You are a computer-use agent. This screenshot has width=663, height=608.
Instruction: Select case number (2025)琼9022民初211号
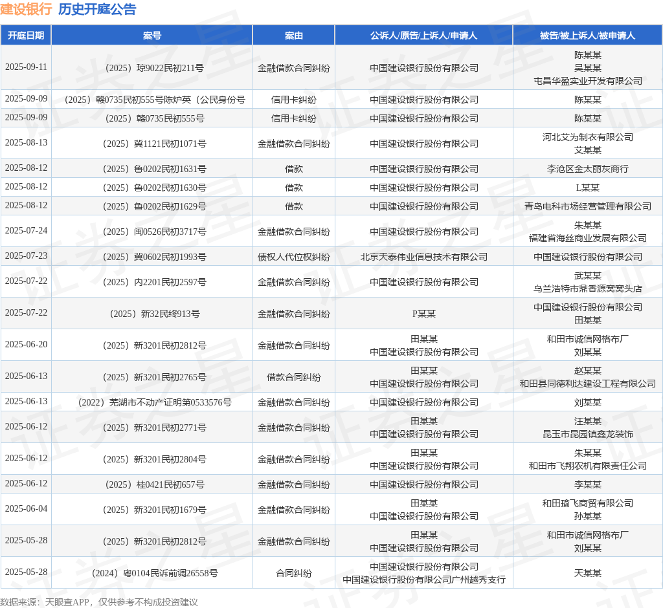click(x=154, y=68)
